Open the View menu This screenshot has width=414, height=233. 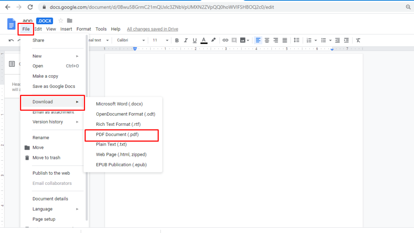[x=51, y=29]
